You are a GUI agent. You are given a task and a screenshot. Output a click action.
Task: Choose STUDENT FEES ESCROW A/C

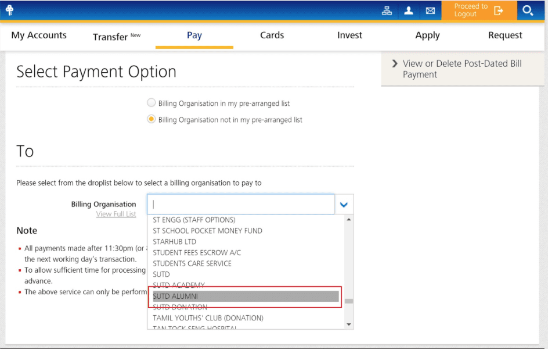click(x=197, y=252)
